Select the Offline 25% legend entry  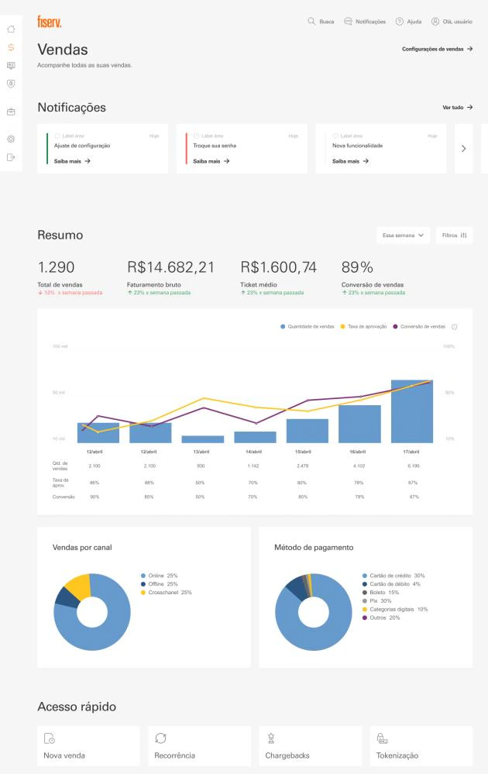pos(160,584)
